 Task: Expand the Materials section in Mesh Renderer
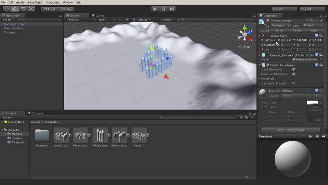coord(260,79)
